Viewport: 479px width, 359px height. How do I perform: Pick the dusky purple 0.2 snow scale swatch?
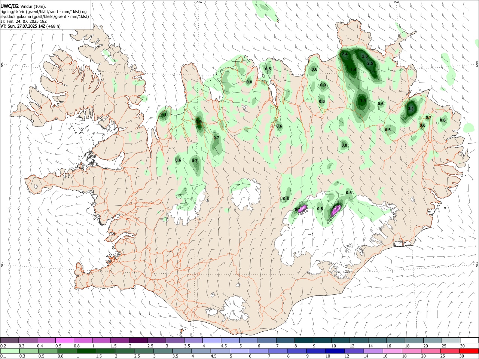[x=9, y=341]
